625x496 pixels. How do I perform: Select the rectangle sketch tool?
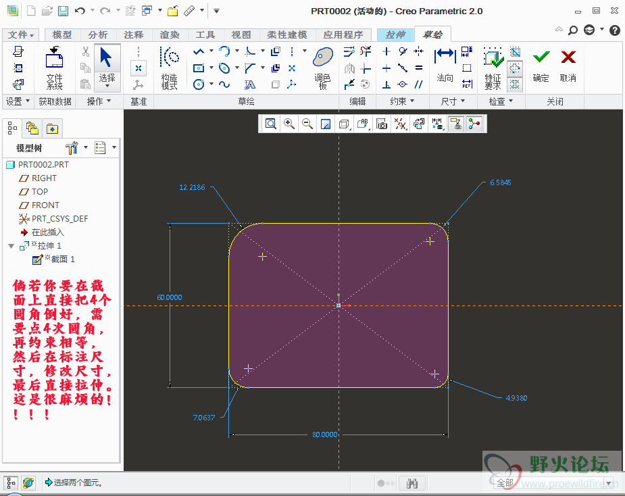click(x=199, y=68)
